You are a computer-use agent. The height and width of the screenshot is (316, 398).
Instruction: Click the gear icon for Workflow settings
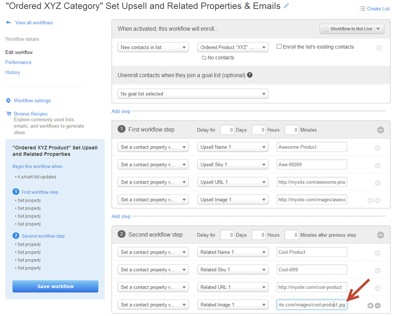[8, 100]
